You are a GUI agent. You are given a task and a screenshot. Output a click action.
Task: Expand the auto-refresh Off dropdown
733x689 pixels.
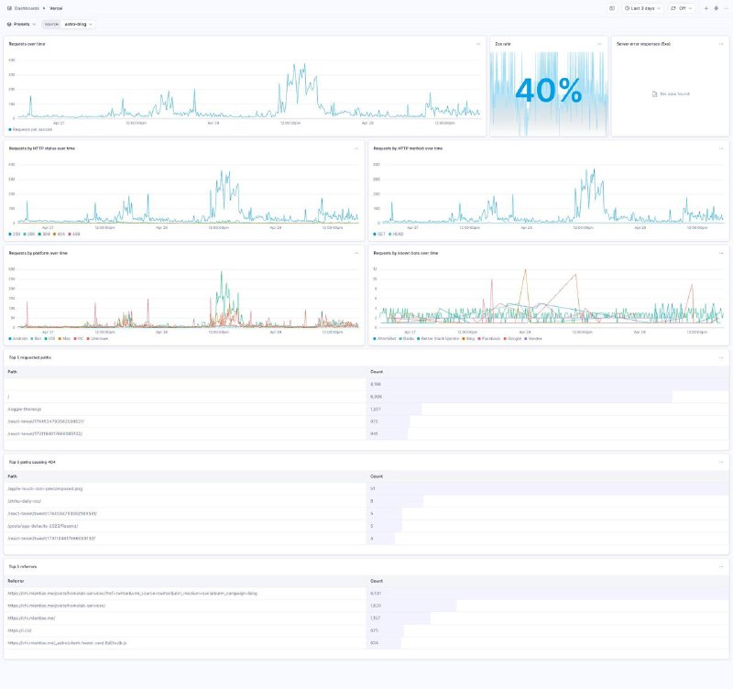[683, 8]
